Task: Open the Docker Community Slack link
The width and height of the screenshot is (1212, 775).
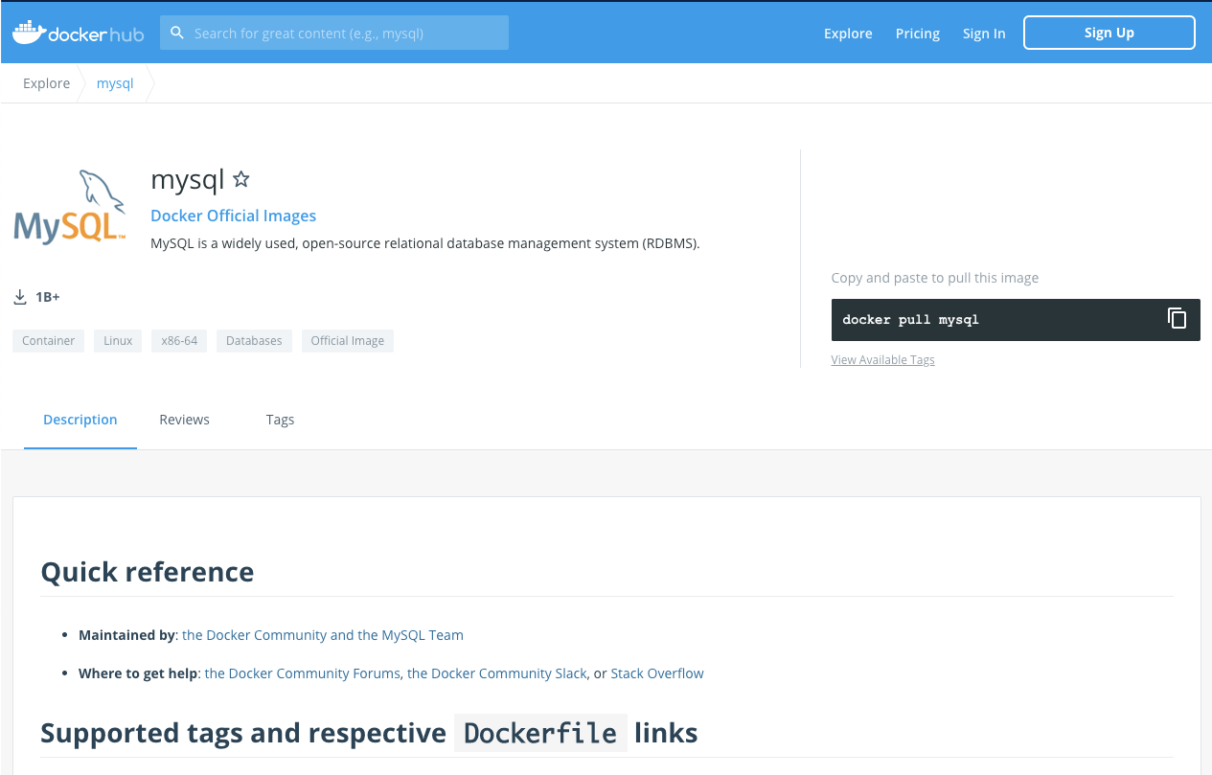Action: [496, 673]
